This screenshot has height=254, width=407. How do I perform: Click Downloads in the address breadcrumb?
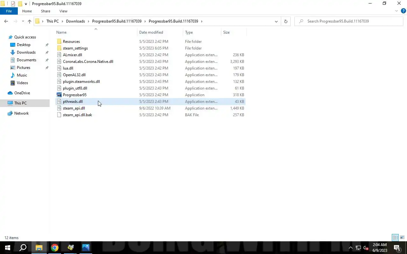(75, 21)
